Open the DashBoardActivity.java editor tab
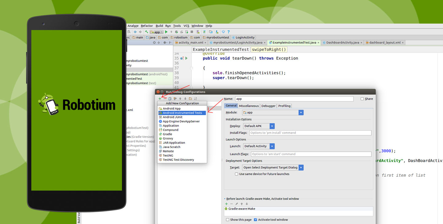Viewport: 443px width, 224px height. pos(343,43)
